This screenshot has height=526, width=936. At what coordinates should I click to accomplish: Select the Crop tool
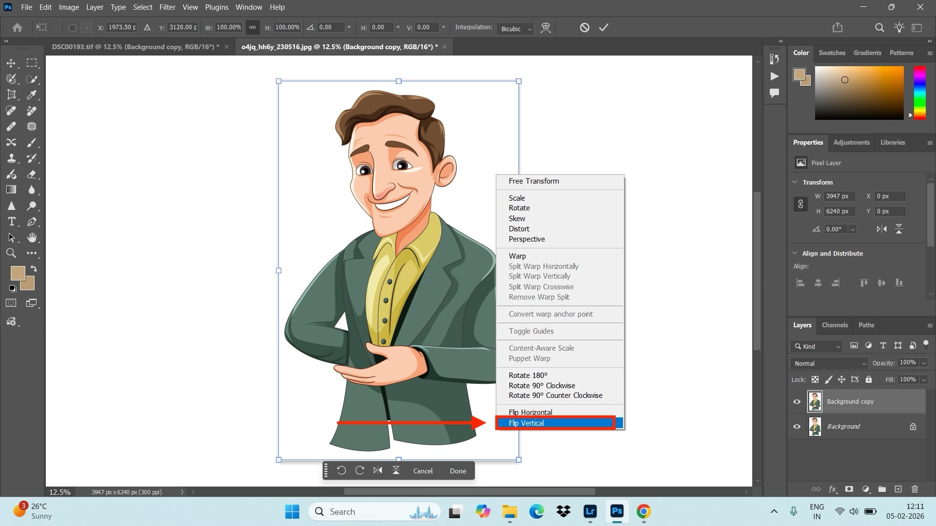12,94
